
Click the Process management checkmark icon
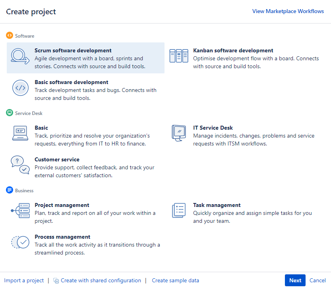click(20, 242)
